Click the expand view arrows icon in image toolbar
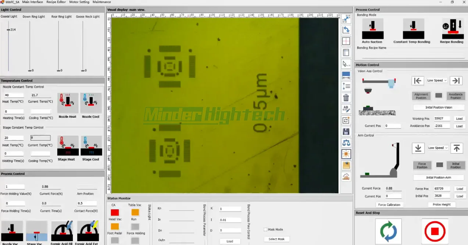The width and height of the screenshot is (468, 245). tap(346, 19)
